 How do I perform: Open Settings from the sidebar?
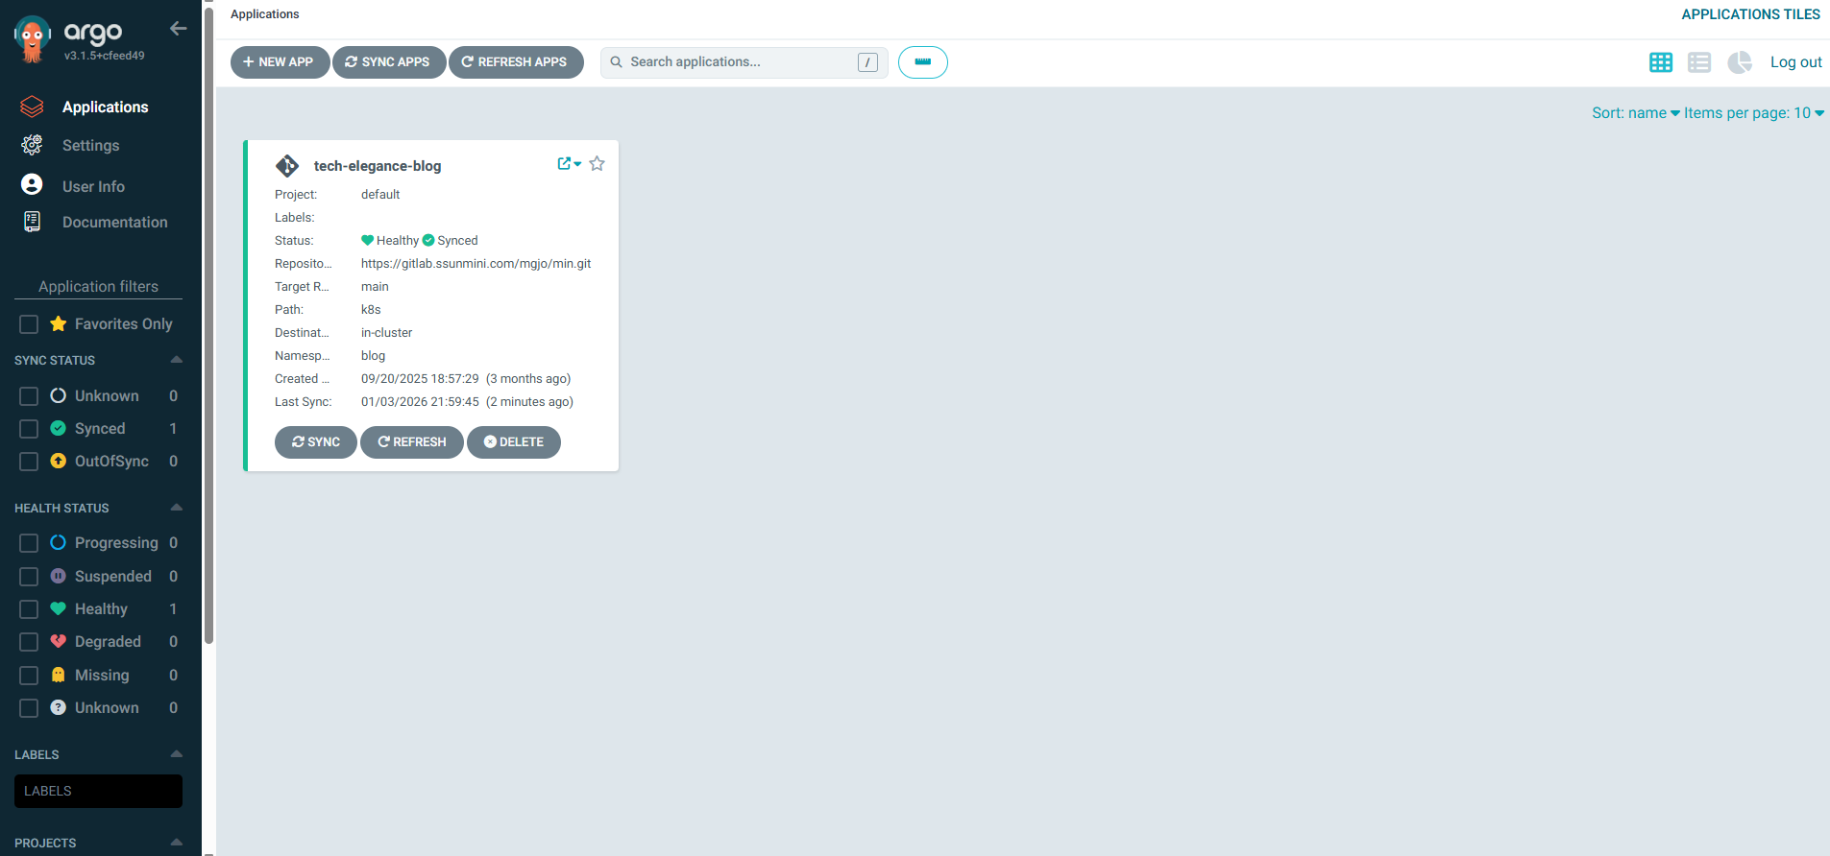(x=90, y=146)
